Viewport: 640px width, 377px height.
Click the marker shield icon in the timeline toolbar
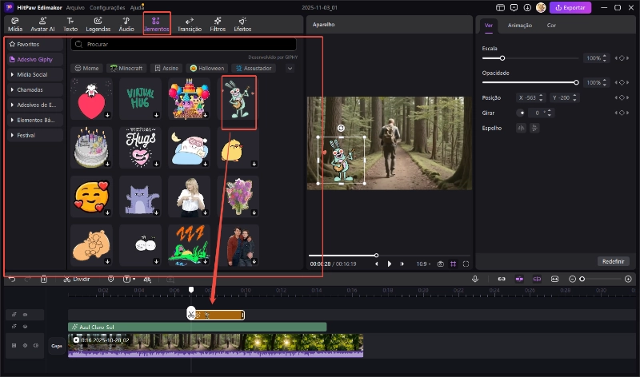point(110,280)
